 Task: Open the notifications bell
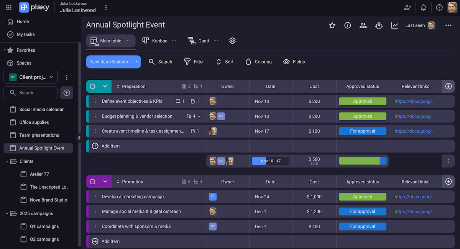[424, 7]
